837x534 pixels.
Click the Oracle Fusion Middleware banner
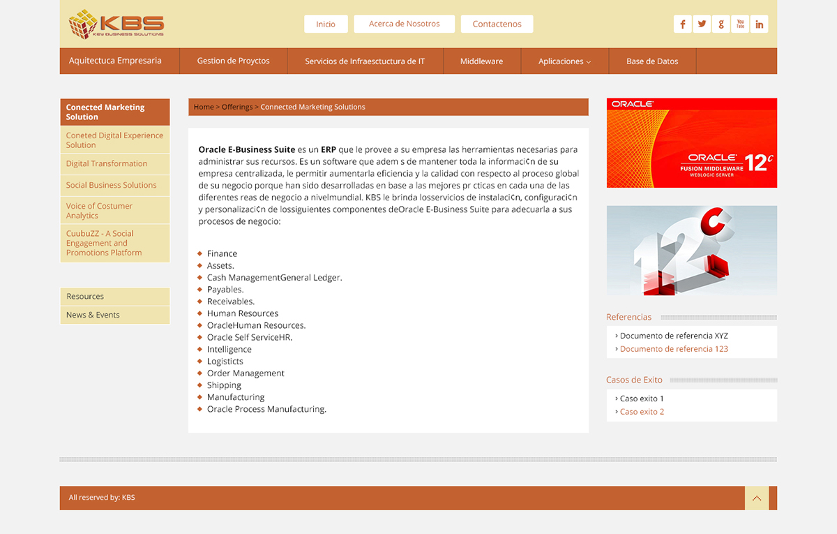[x=691, y=142]
